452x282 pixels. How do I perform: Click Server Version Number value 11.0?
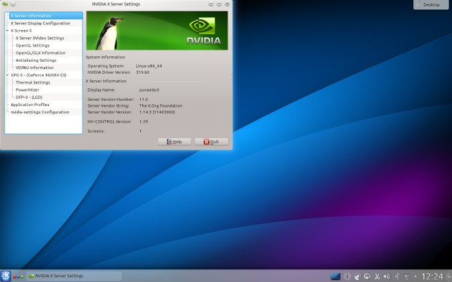[144, 100]
